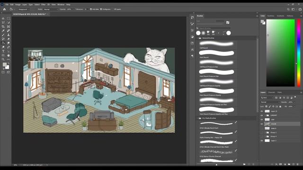Toggle Quick Mask mode icon

tap(3, 72)
